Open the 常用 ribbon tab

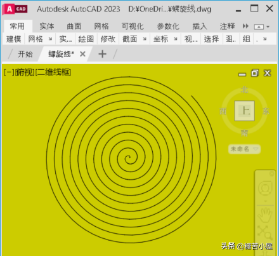(x=17, y=26)
